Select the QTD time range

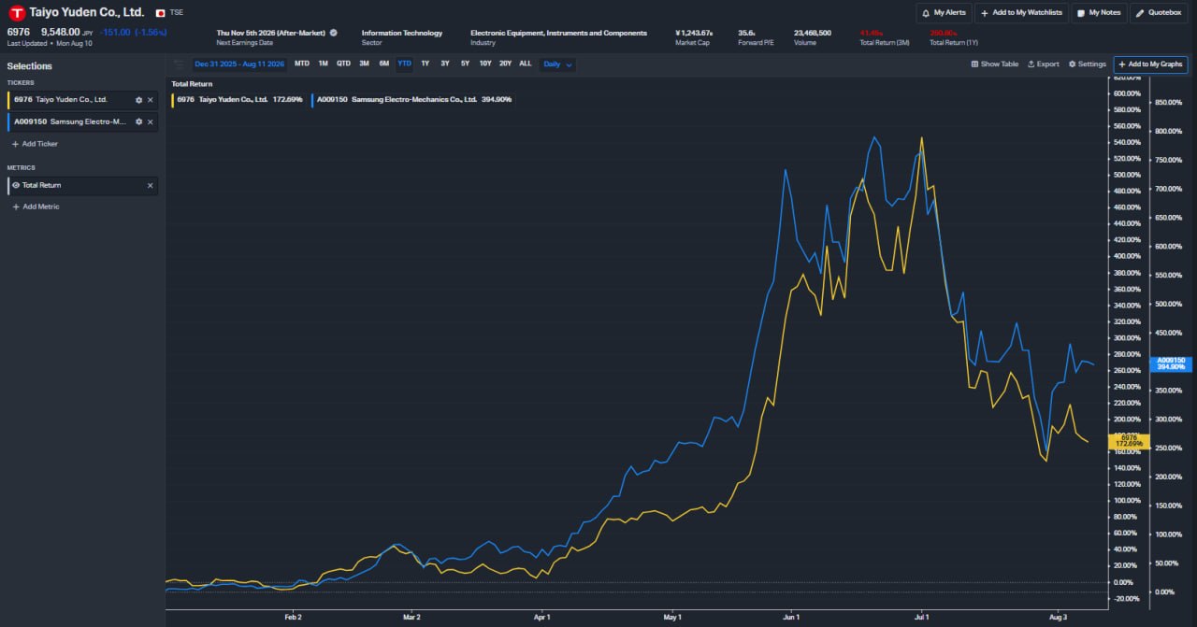coord(343,64)
